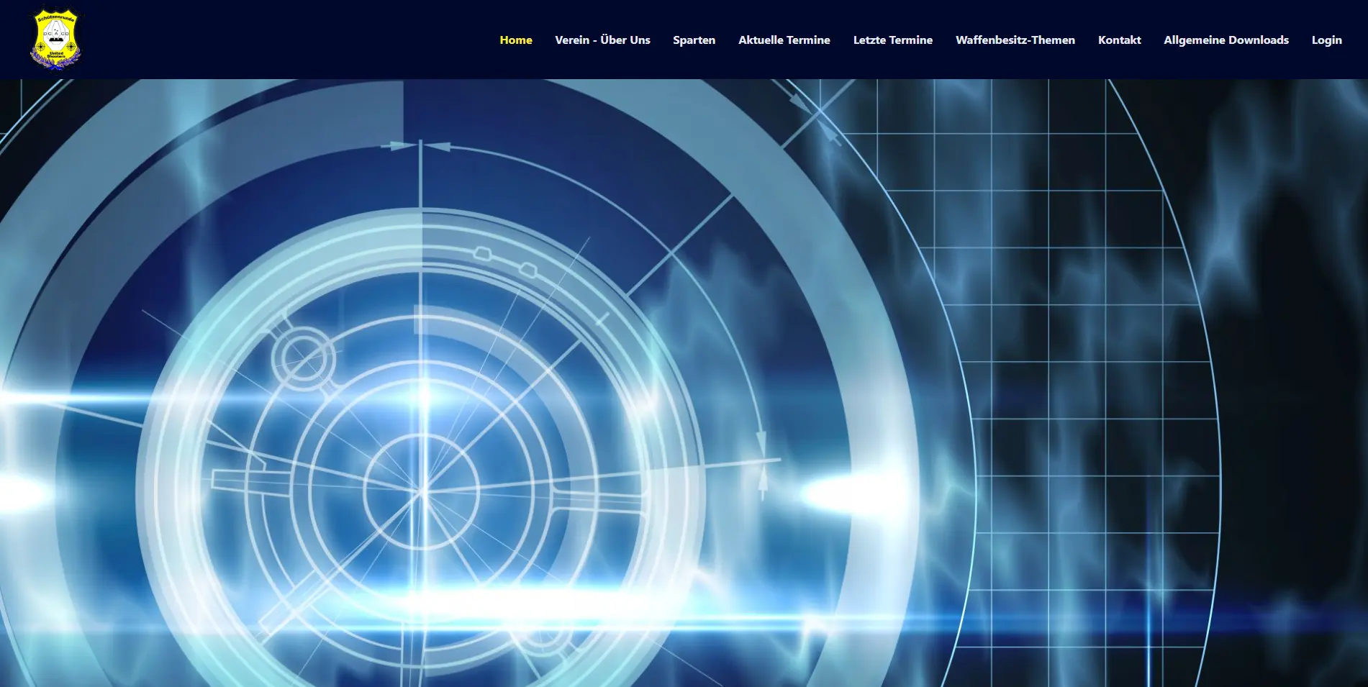1368x687 pixels.
Task: Expand the Waffenbesitz-Themen menu
Action: coord(1015,40)
